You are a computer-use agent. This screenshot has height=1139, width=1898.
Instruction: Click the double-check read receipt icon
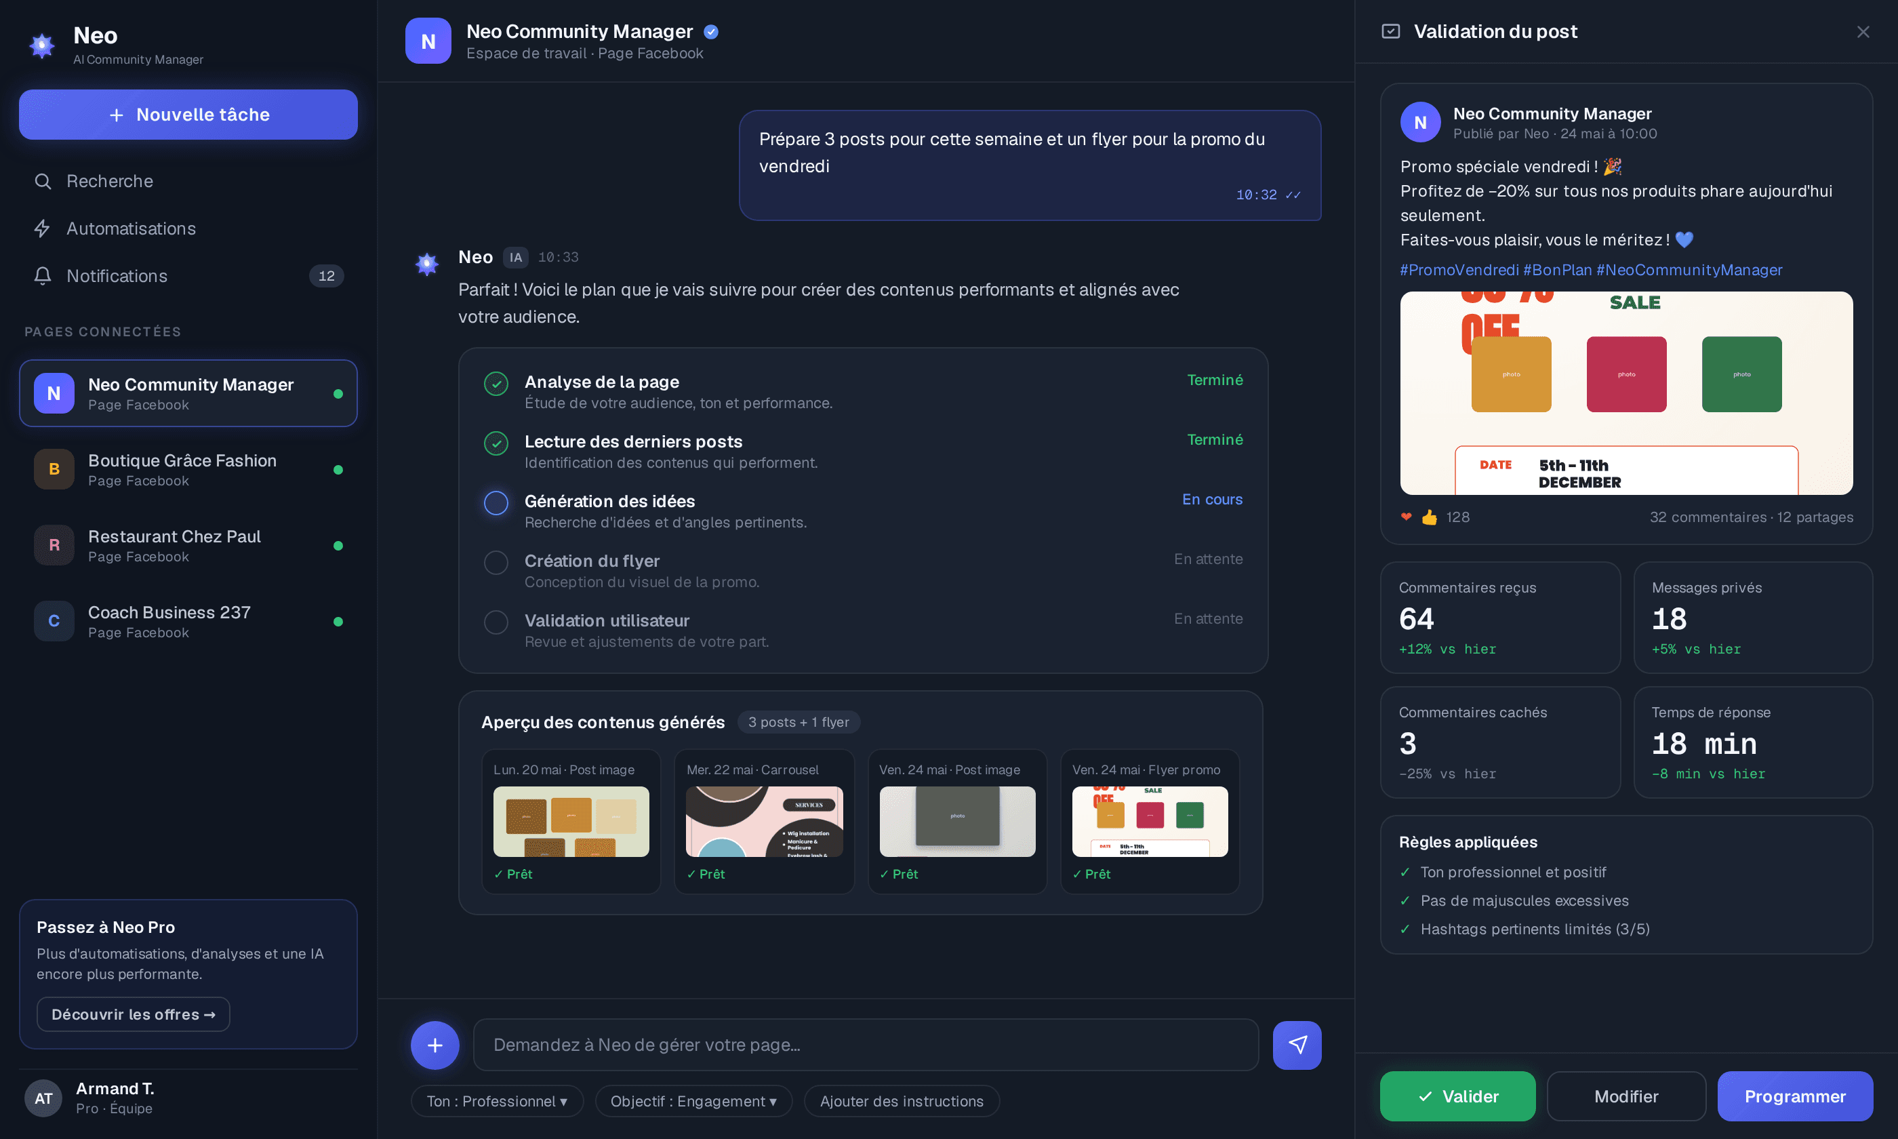click(1293, 196)
